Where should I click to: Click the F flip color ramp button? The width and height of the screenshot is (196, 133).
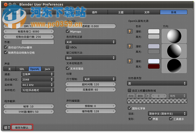[x=148, y=96]
